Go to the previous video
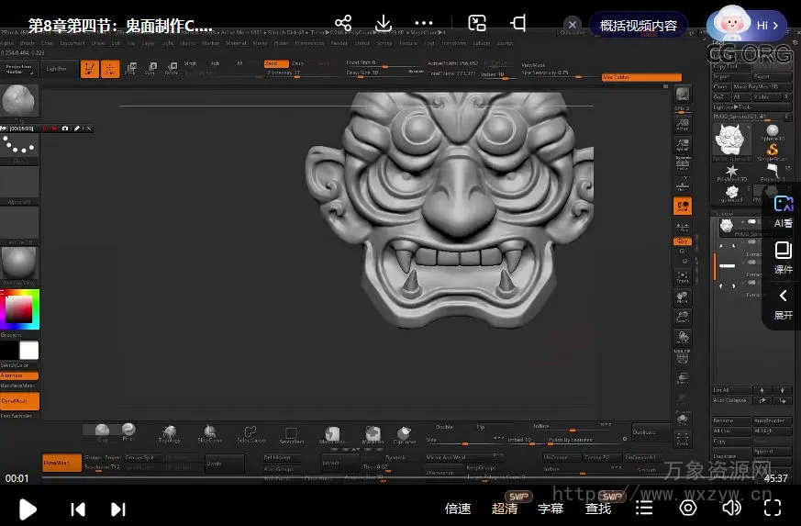The height and width of the screenshot is (526, 801). click(x=79, y=509)
